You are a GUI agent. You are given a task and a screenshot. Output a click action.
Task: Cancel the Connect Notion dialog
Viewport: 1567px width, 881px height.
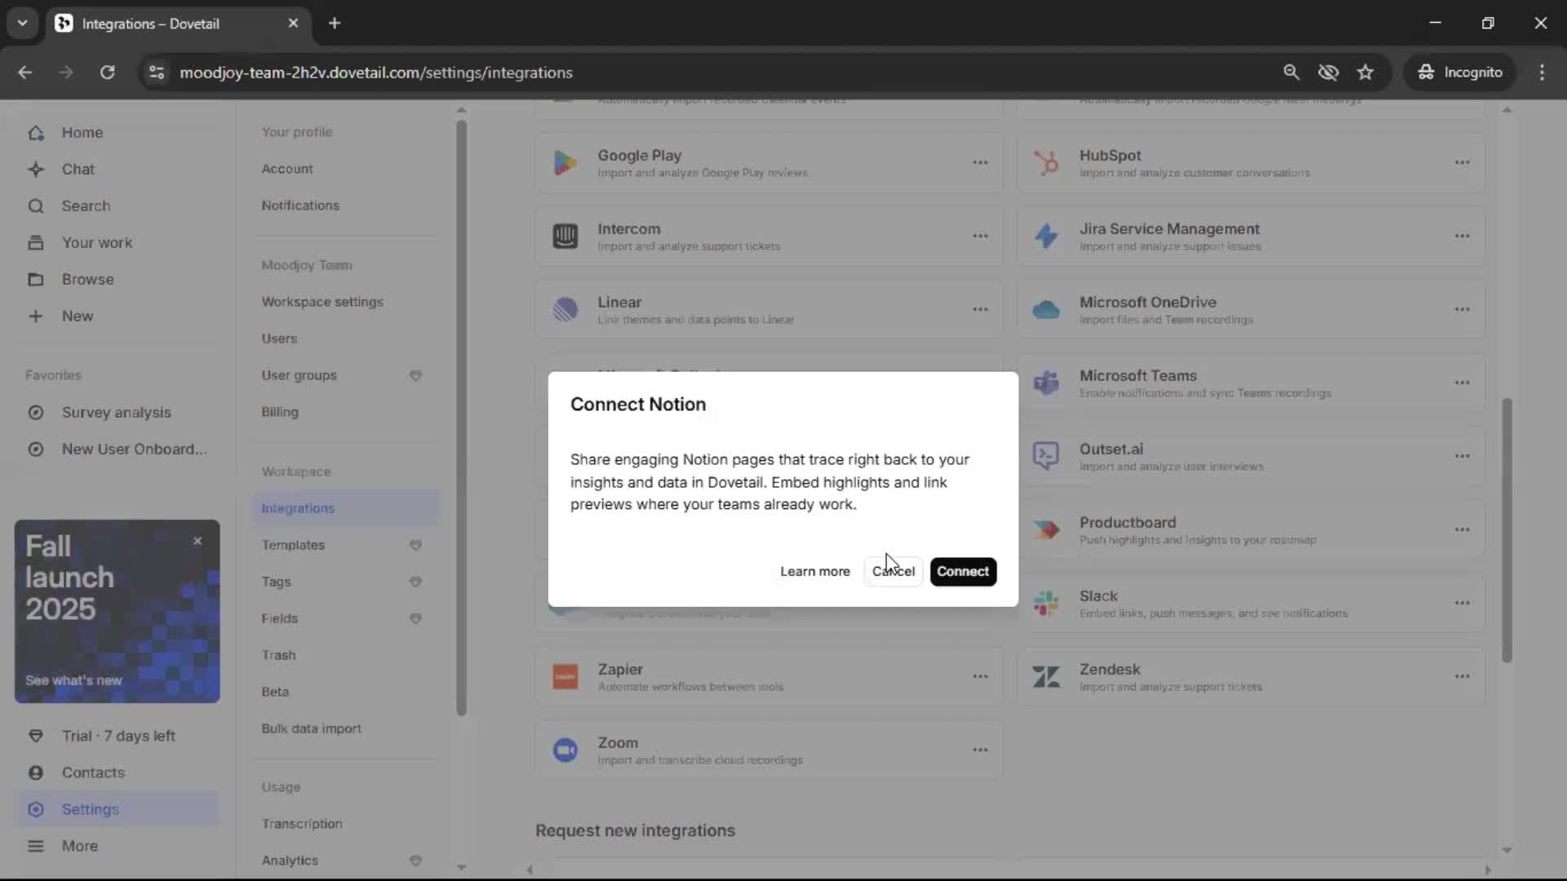(x=893, y=571)
